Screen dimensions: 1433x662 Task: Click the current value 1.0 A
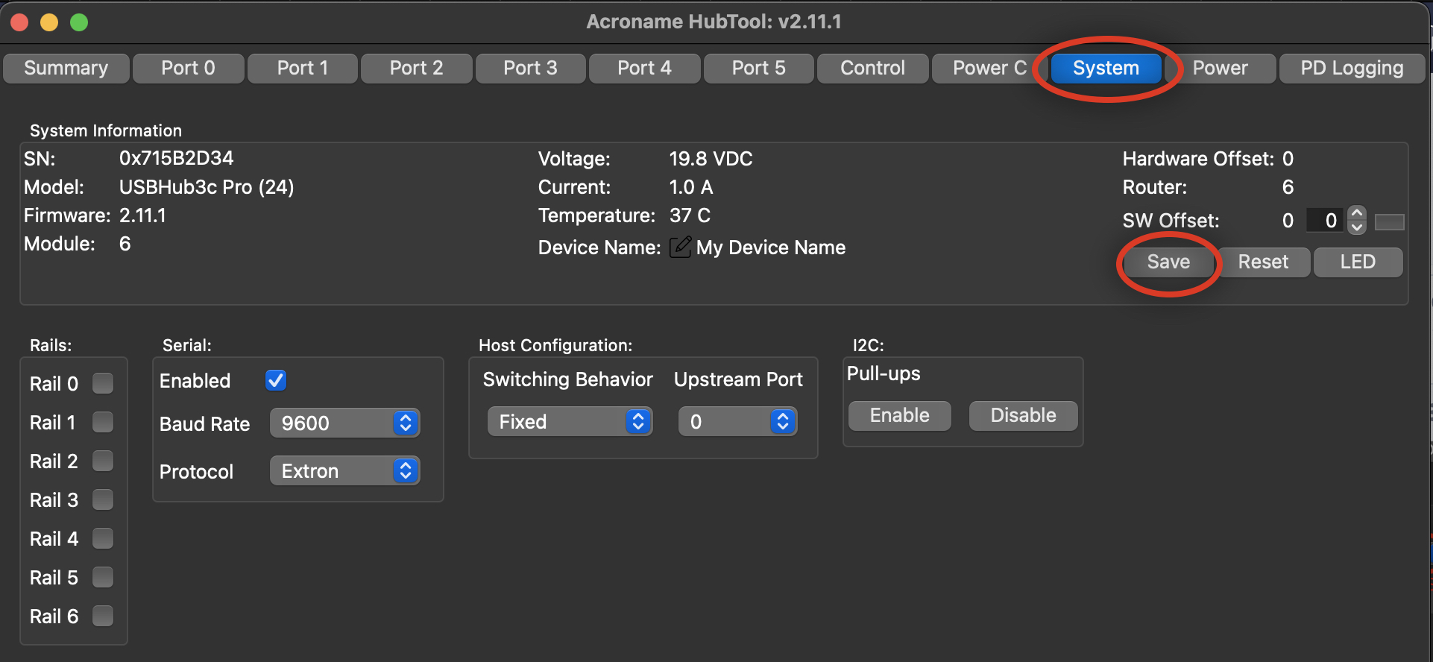(691, 187)
